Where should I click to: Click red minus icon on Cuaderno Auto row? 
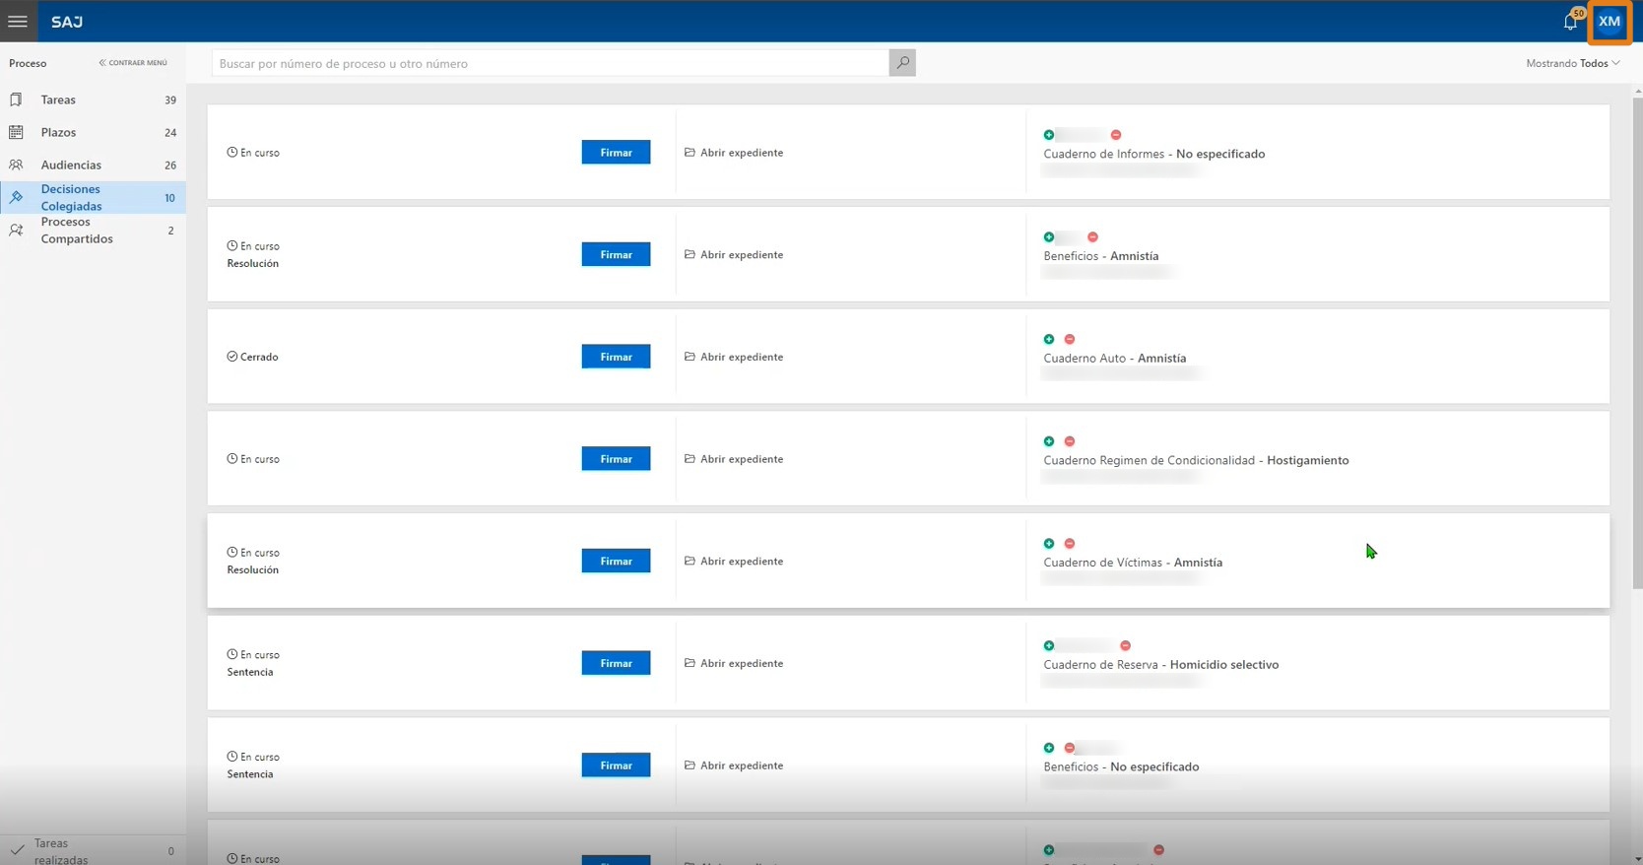[1070, 339]
